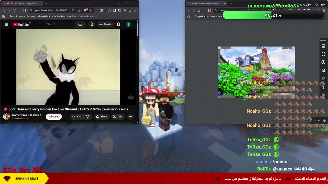Click Import bookmarks now link
The width and height of the screenshot is (328, 184).
point(83,16)
